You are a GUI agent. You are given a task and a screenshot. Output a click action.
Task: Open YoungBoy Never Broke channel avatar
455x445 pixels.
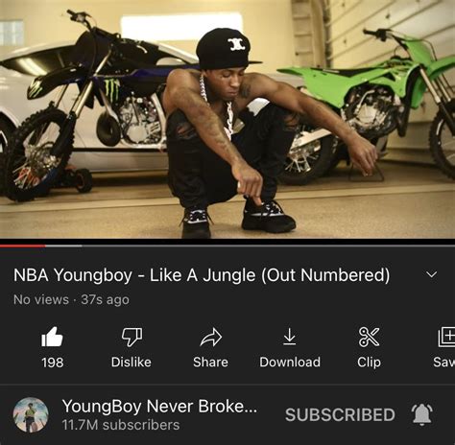point(31,414)
